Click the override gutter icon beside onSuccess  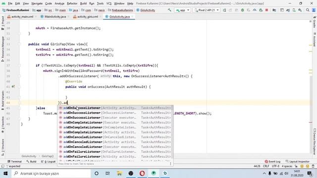[x=13, y=87]
